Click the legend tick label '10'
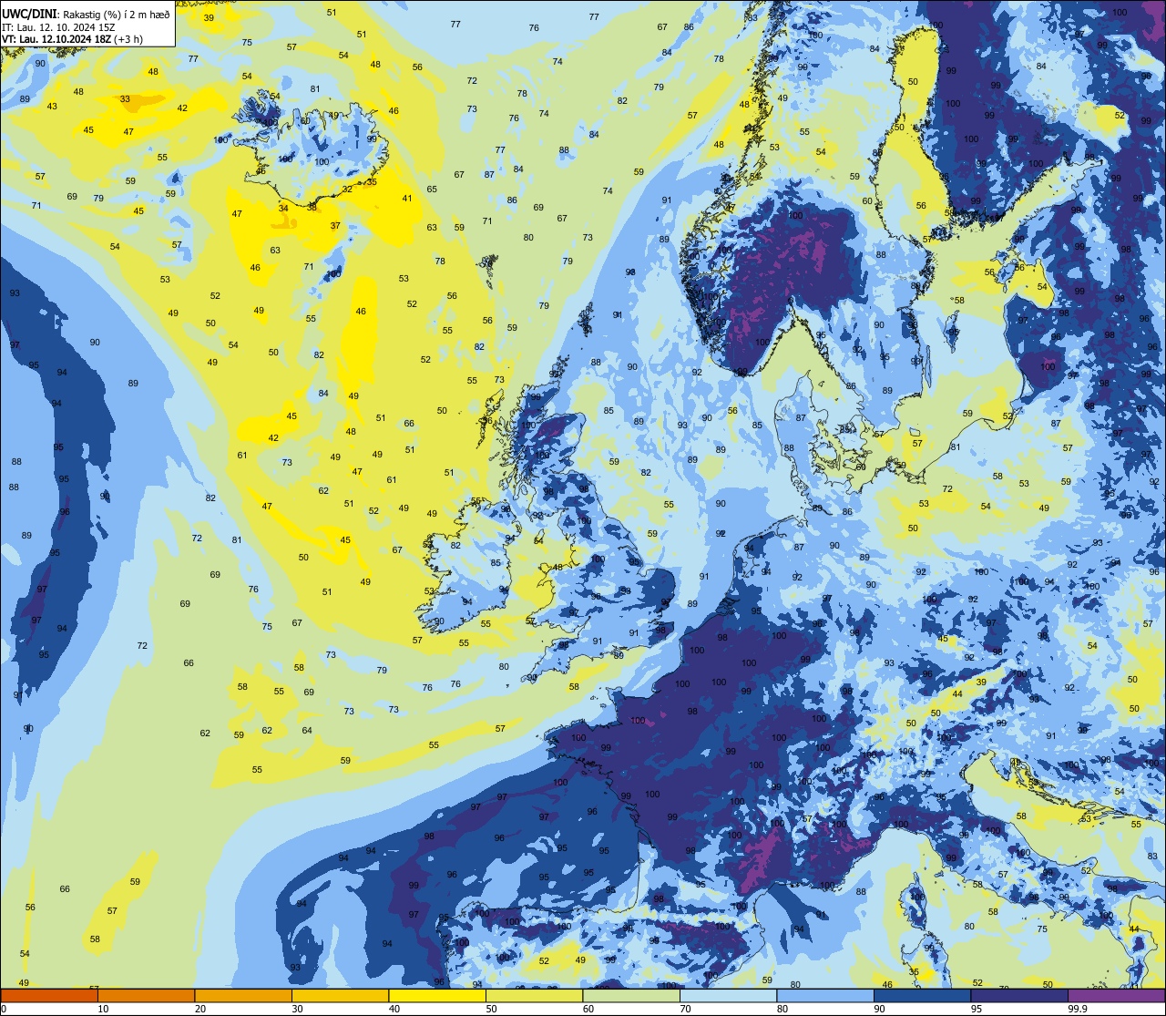1166x1016 pixels. (x=103, y=1009)
